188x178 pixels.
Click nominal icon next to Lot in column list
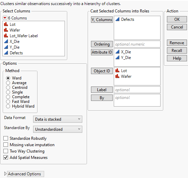click(x=6, y=24)
